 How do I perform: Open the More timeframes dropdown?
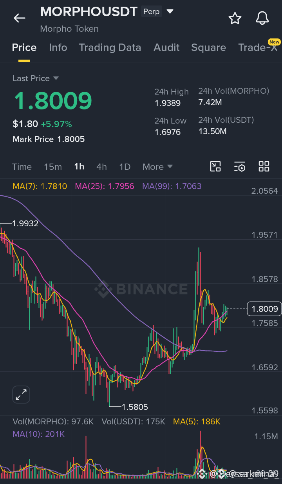coord(157,167)
